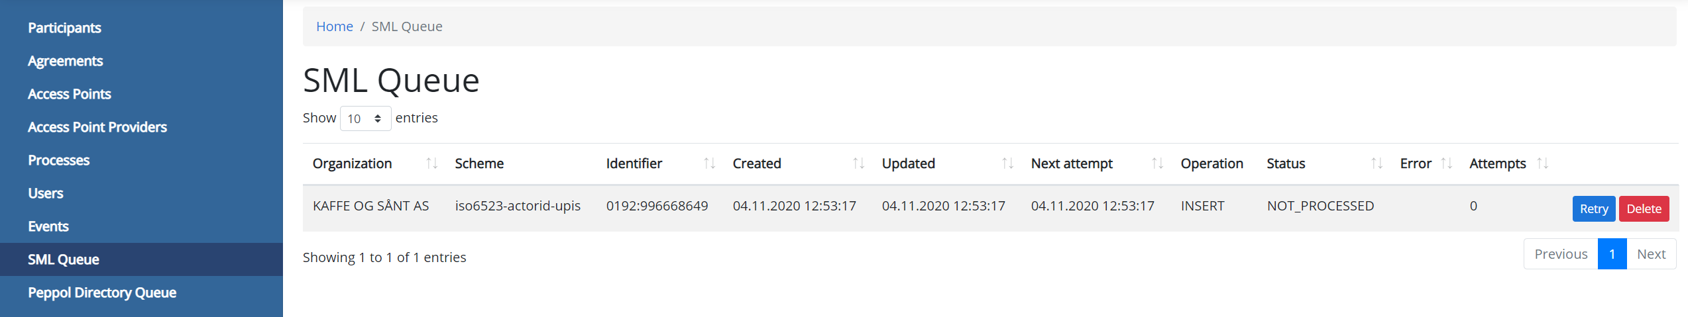Retry the KAFFE OG SÅNT AS entry
Viewport: 1688px width, 317px height.
[x=1593, y=208]
